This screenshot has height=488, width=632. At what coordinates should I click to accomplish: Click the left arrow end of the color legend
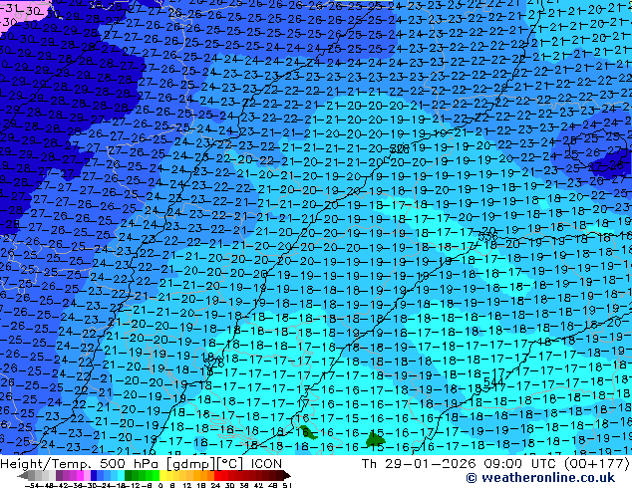click(22, 476)
